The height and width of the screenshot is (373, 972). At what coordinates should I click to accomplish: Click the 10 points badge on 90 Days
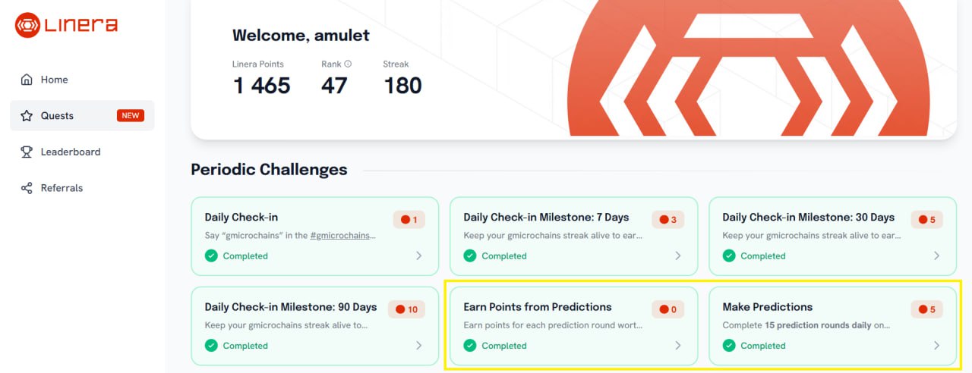point(407,309)
